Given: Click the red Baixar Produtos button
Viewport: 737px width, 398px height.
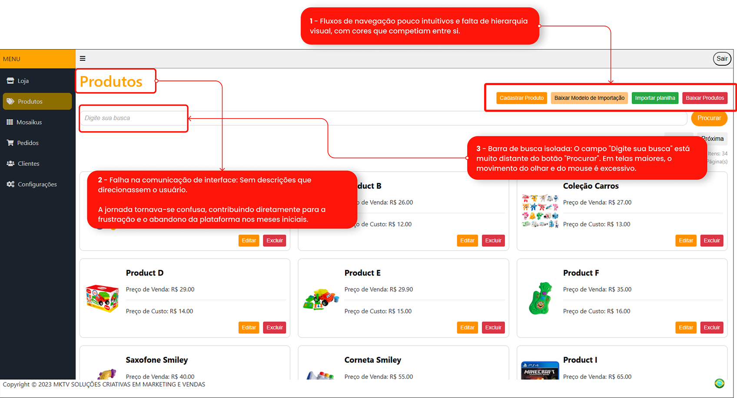Looking at the screenshot, I should 705,98.
